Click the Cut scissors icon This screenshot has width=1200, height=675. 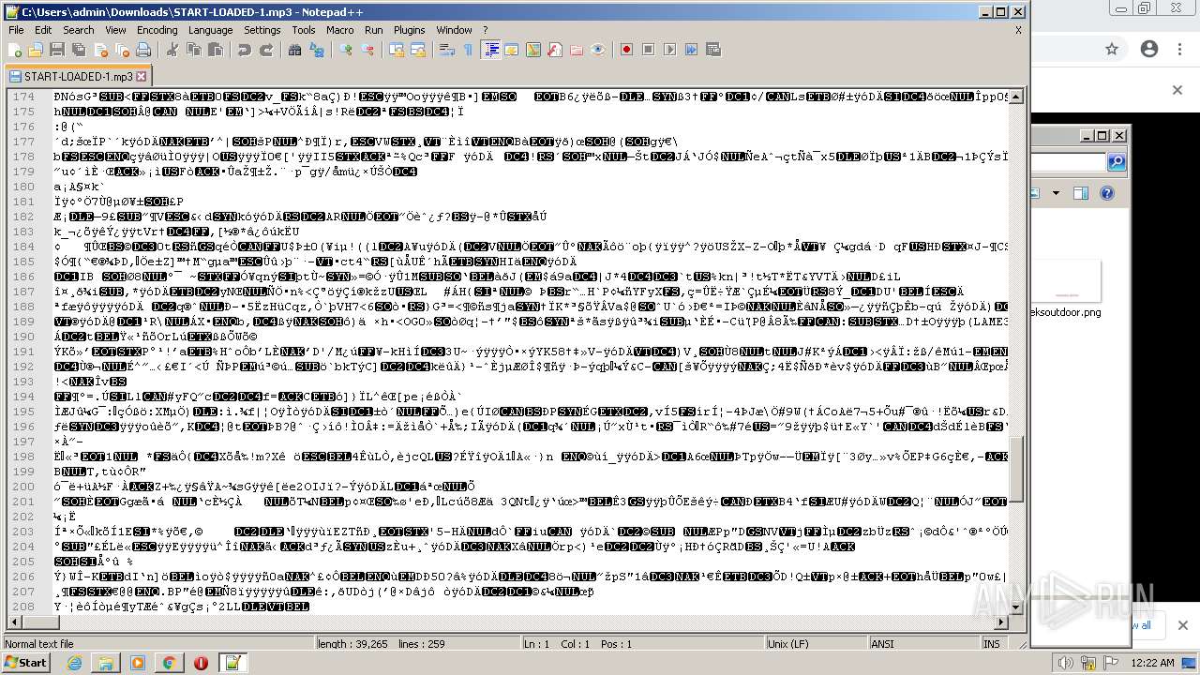tap(172, 50)
